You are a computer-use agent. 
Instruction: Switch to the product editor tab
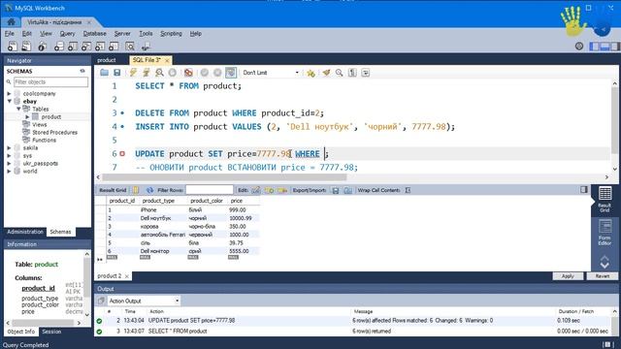tap(107, 60)
